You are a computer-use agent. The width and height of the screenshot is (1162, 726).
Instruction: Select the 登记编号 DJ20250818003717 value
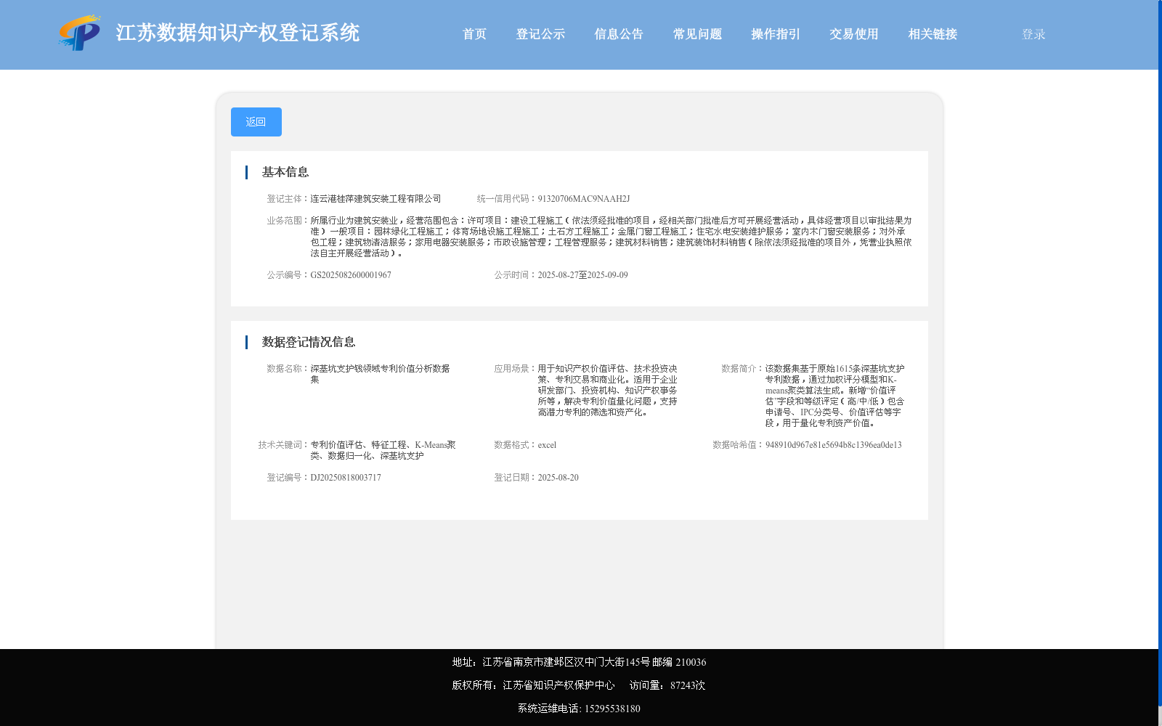(346, 478)
